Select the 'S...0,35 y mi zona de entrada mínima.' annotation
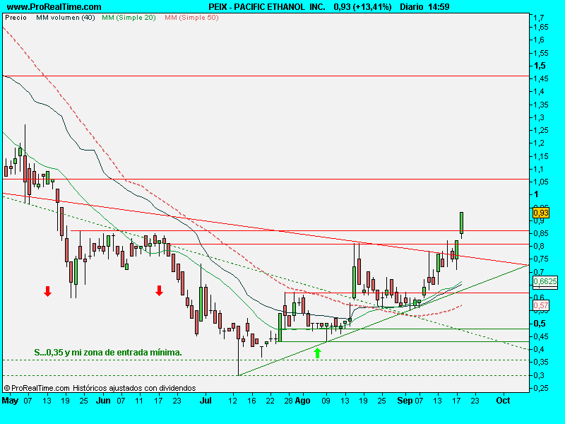565x424 pixels. click(108, 352)
